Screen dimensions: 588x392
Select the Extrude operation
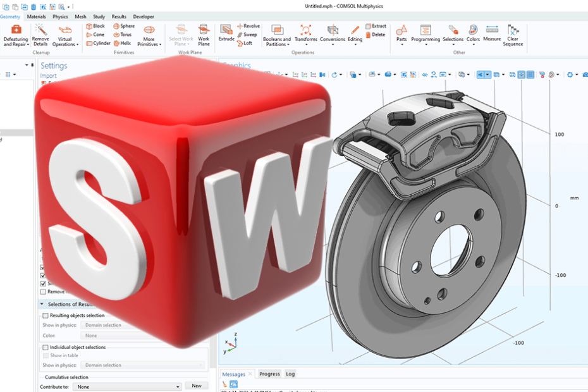click(x=226, y=34)
